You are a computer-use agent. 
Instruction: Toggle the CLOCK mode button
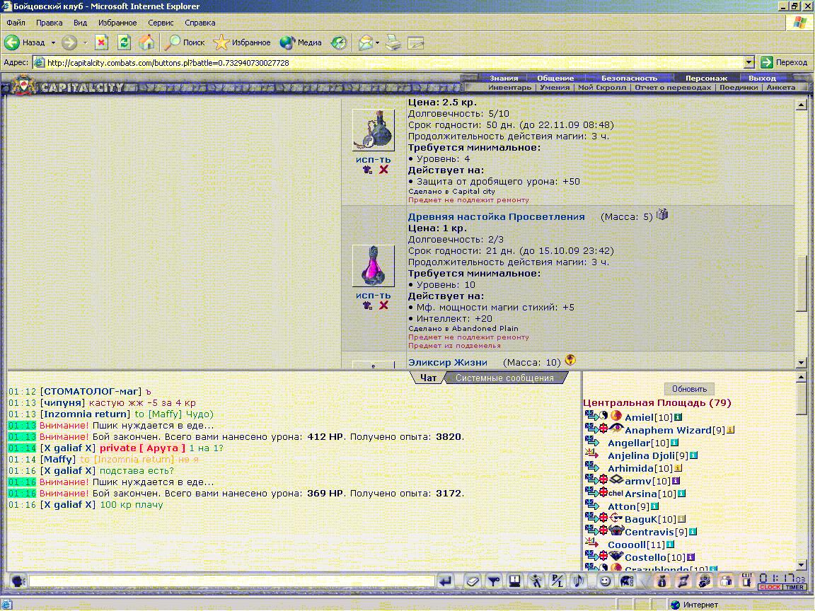pos(770,587)
